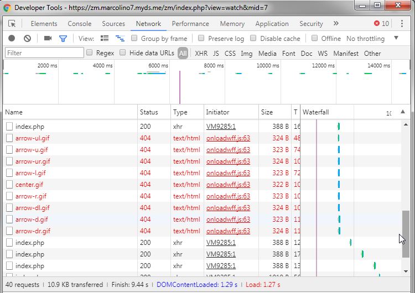Open the DevTools three-dot menu
Viewport: 415px width, 293px height.
click(402, 24)
